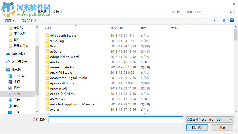The image size is (238, 134).
Task: Sort by 修改日期 column header
Action: [116, 28]
